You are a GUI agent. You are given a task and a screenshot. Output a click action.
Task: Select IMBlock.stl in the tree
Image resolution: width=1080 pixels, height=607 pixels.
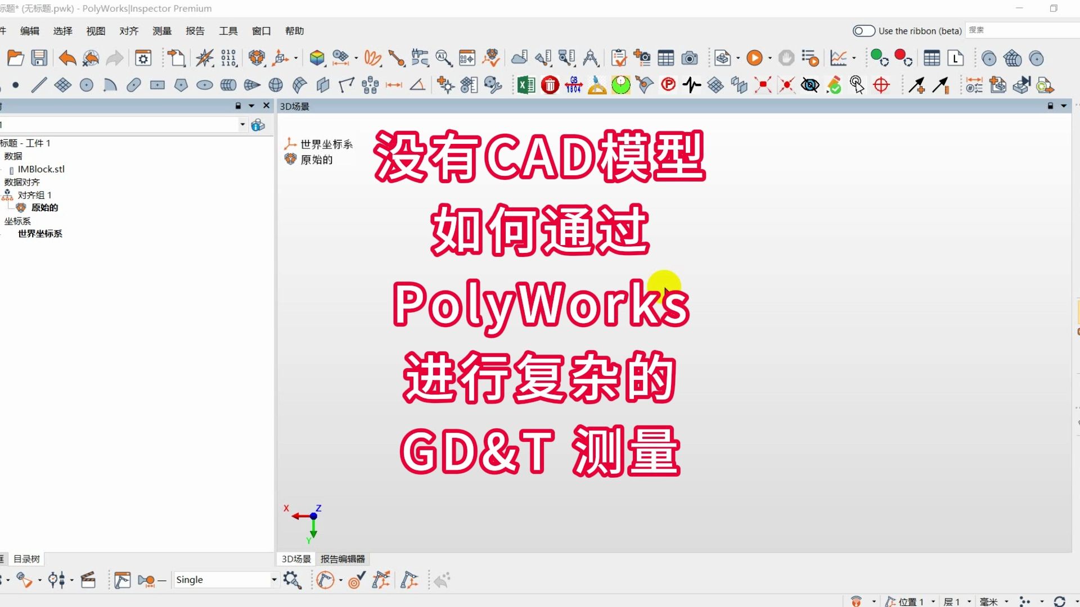41,169
